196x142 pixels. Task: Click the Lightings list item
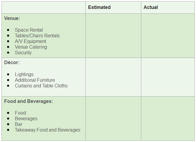(24, 74)
